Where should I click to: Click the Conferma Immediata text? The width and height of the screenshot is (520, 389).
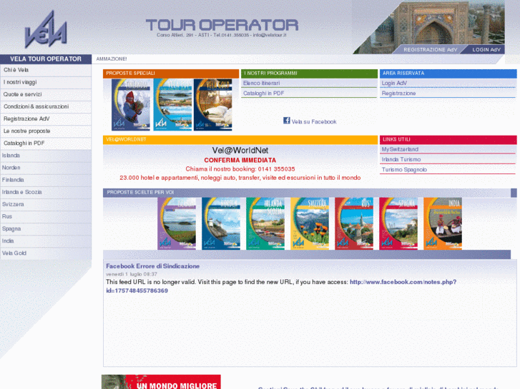[x=240, y=160]
